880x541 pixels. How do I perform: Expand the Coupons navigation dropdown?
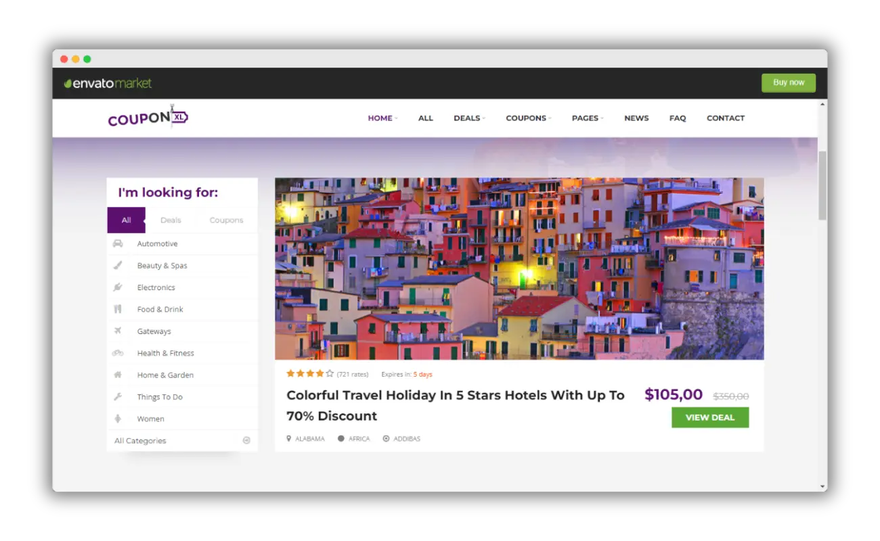(528, 118)
